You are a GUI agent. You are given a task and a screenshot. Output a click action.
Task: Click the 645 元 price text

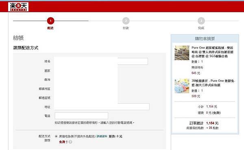point(196,73)
